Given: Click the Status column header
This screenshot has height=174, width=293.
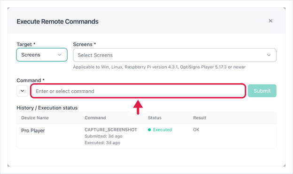Looking at the screenshot, I should (x=154, y=118).
